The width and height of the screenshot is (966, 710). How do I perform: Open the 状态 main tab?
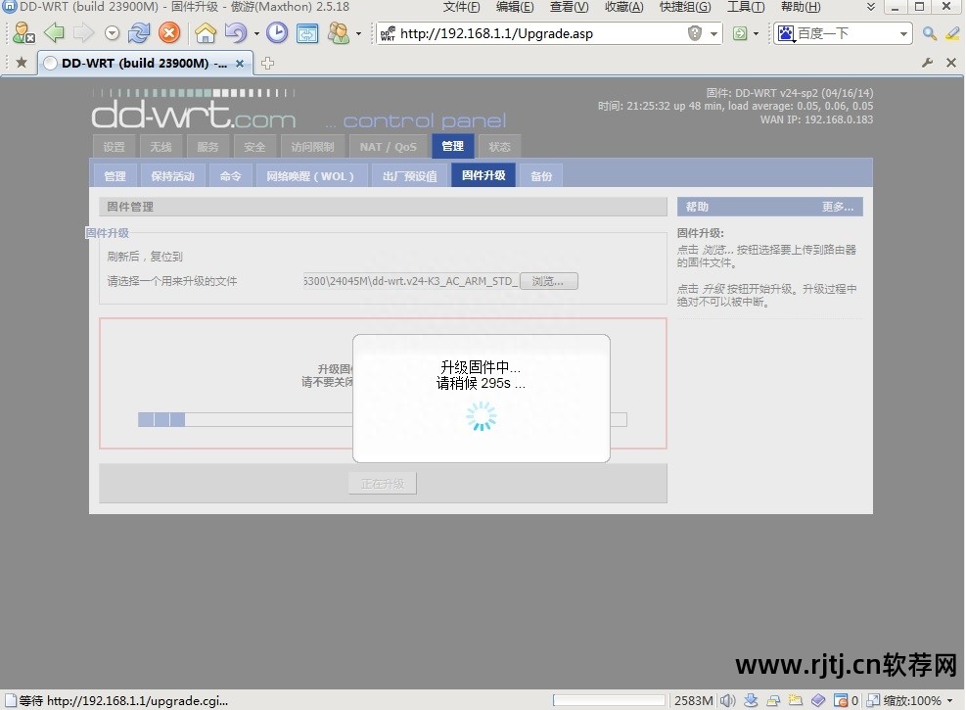click(499, 147)
